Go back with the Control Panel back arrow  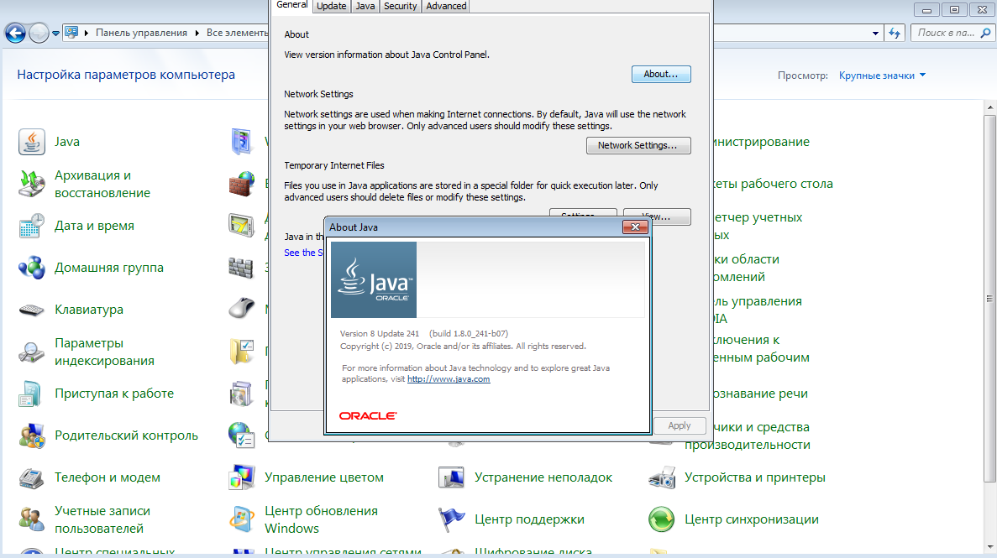click(x=15, y=33)
